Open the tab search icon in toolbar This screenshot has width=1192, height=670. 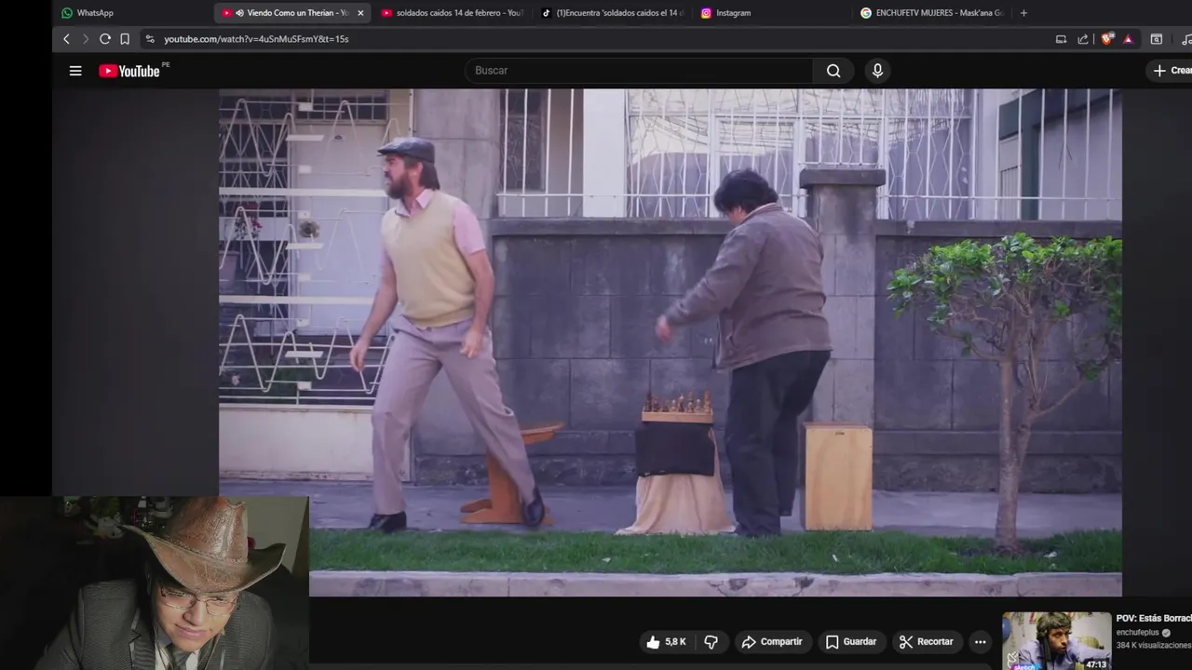[x=1157, y=39]
